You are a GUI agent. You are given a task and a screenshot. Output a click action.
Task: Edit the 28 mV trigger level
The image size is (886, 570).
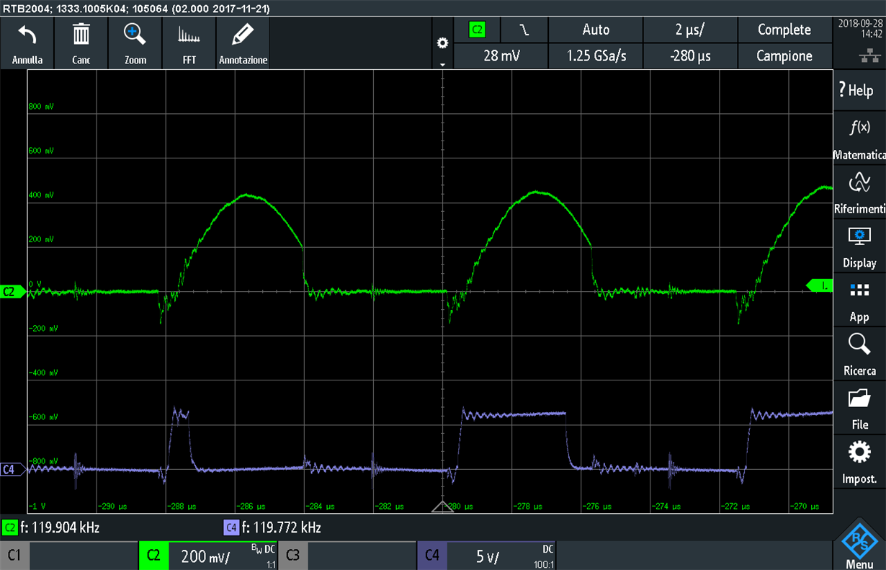tap(501, 55)
